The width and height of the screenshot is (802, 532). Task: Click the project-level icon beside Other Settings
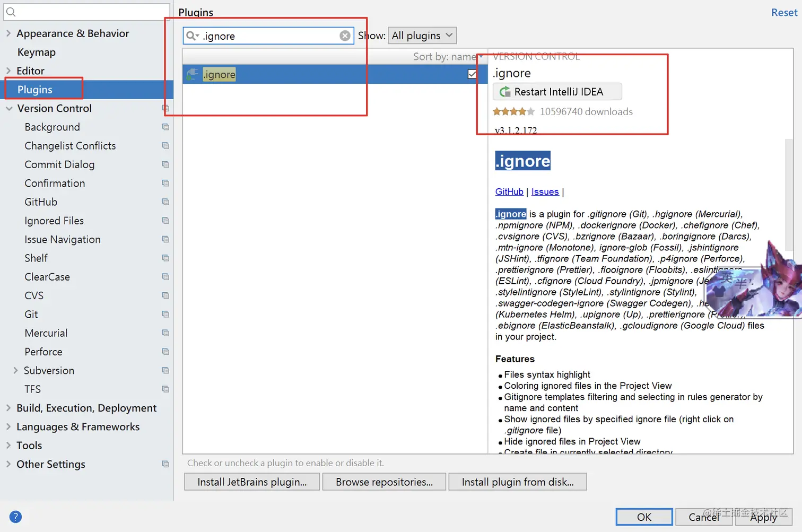pos(165,464)
